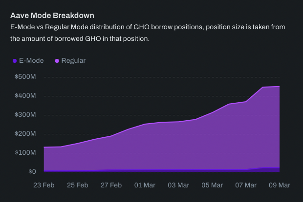
Task: Click the $300M y-axis label
Action: (x=25, y=115)
